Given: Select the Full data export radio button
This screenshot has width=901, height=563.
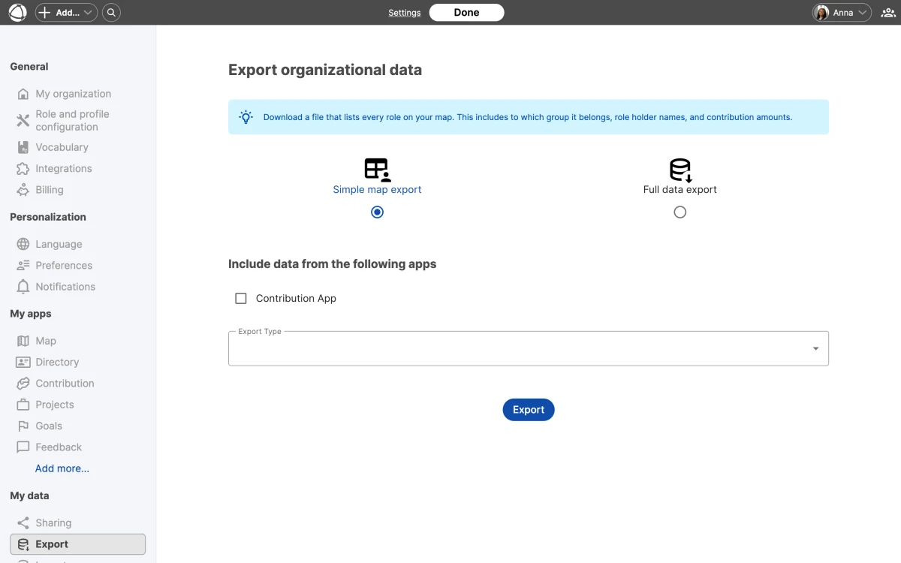Looking at the screenshot, I should coord(680,212).
